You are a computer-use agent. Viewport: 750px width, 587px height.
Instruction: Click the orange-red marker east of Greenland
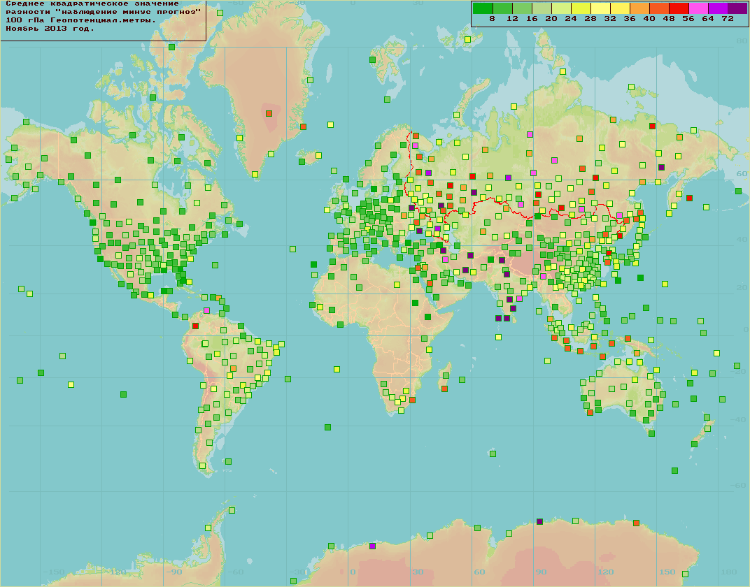(303, 126)
